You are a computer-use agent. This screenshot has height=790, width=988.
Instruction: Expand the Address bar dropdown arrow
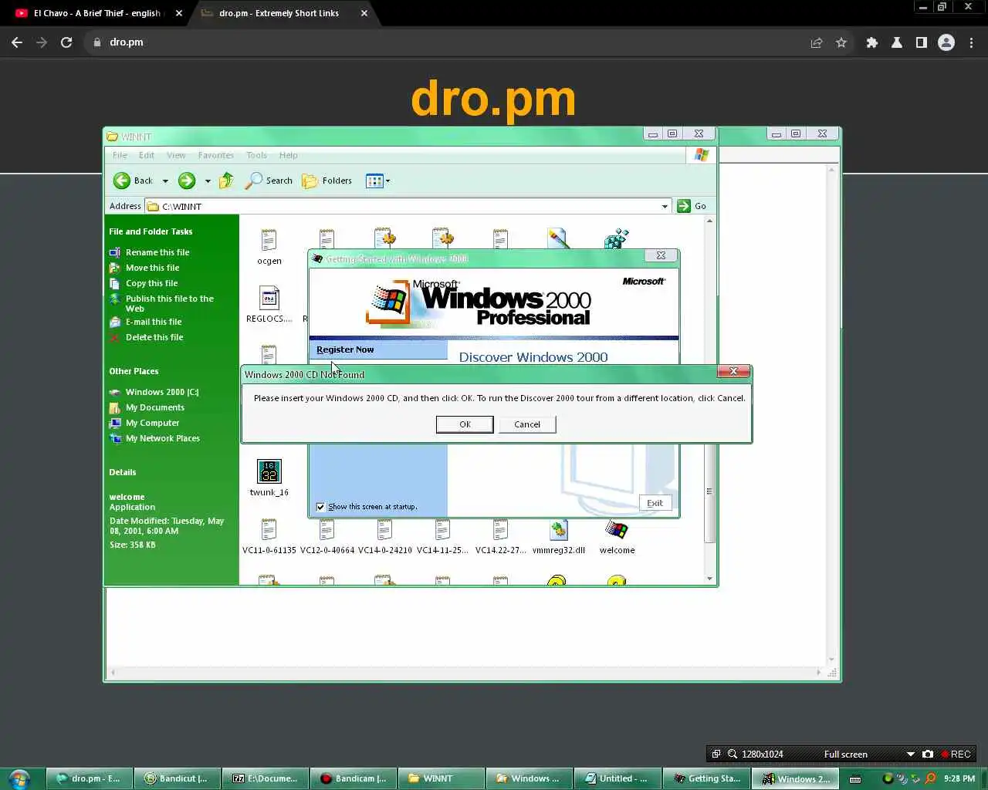[665, 206]
